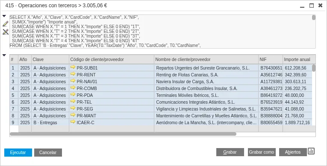Screen dimensions: 327x166
Task: Click NIF value A35612746
Action: click(271, 75)
